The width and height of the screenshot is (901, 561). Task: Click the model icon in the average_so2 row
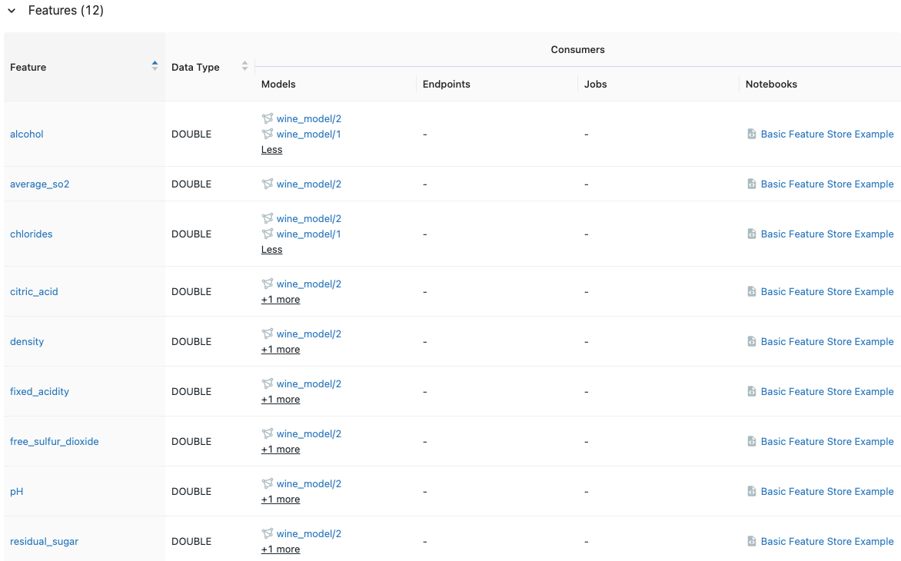tap(268, 184)
